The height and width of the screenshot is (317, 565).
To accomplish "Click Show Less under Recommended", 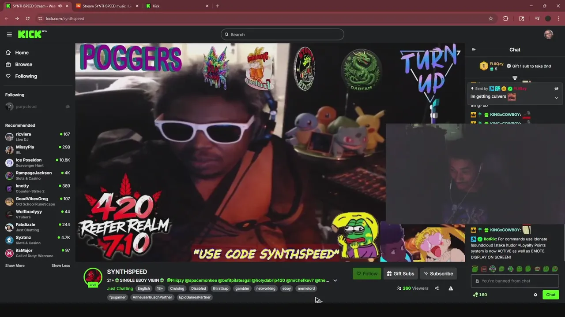I will coord(60,265).
